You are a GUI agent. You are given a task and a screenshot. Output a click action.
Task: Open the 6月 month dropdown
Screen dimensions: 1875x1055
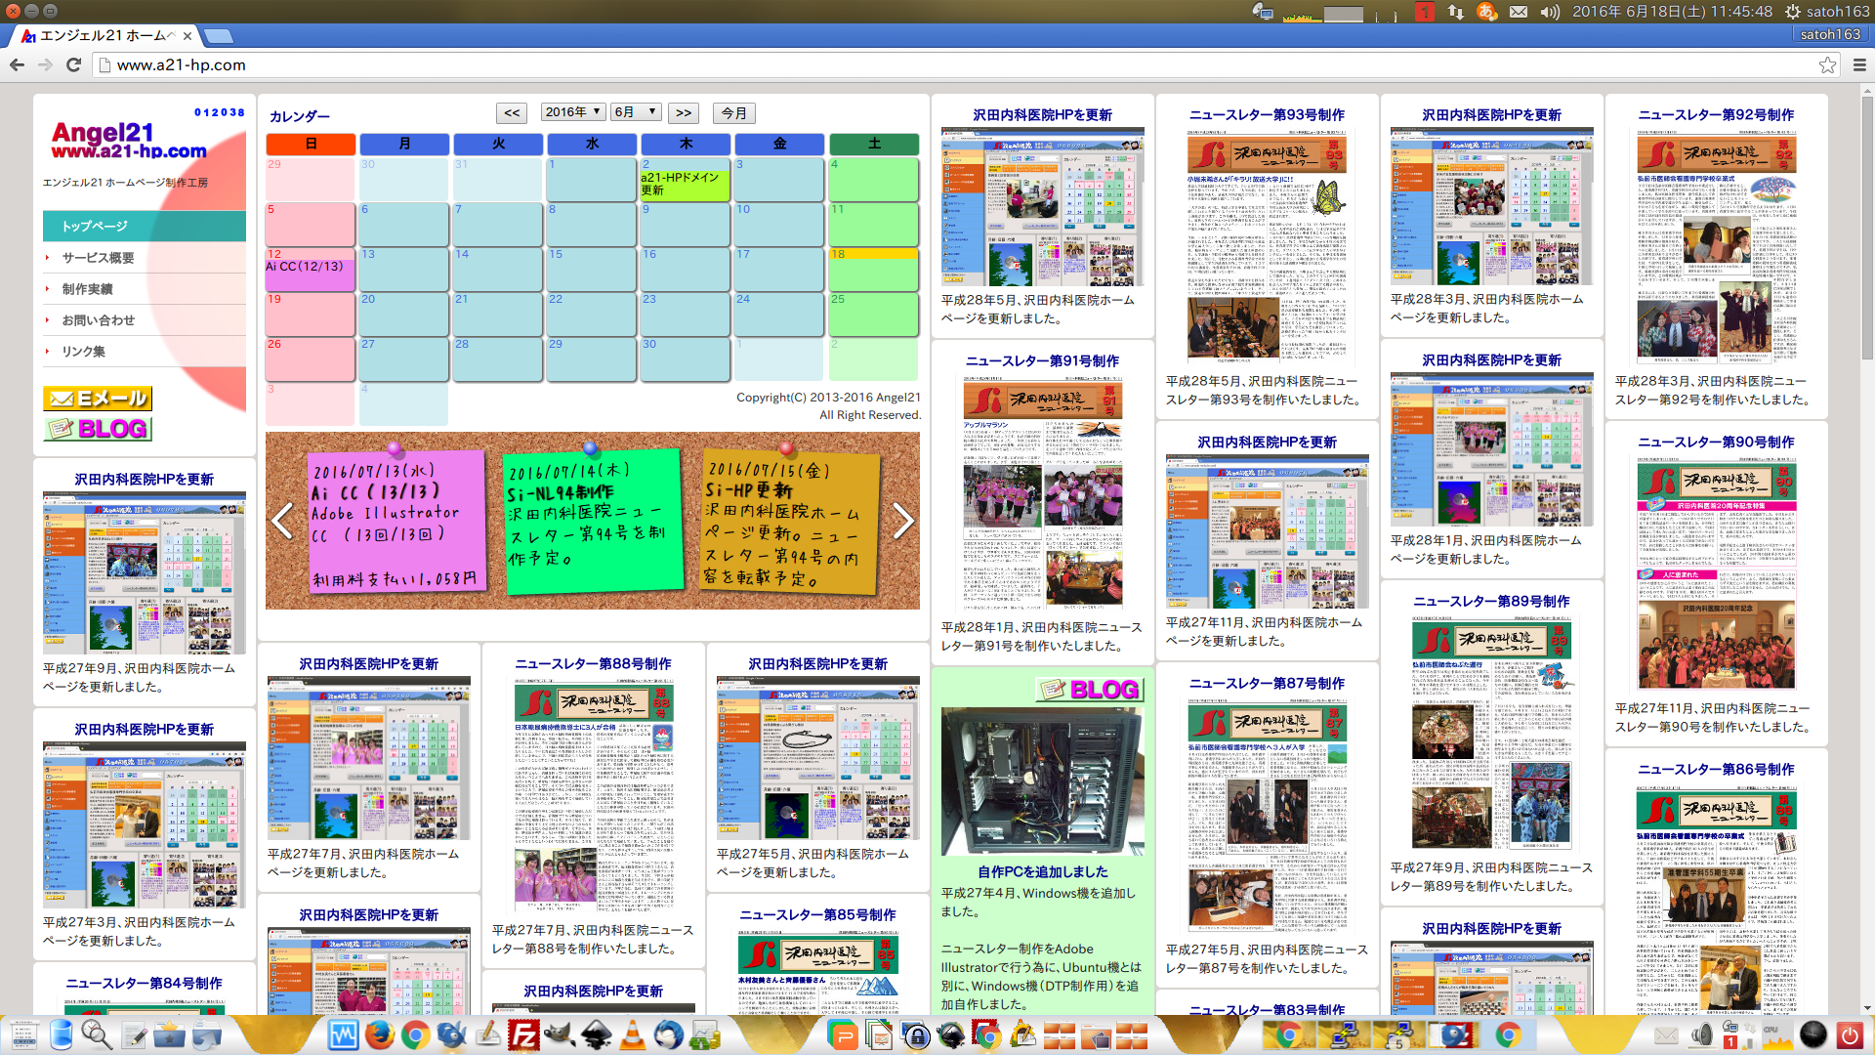636,112
